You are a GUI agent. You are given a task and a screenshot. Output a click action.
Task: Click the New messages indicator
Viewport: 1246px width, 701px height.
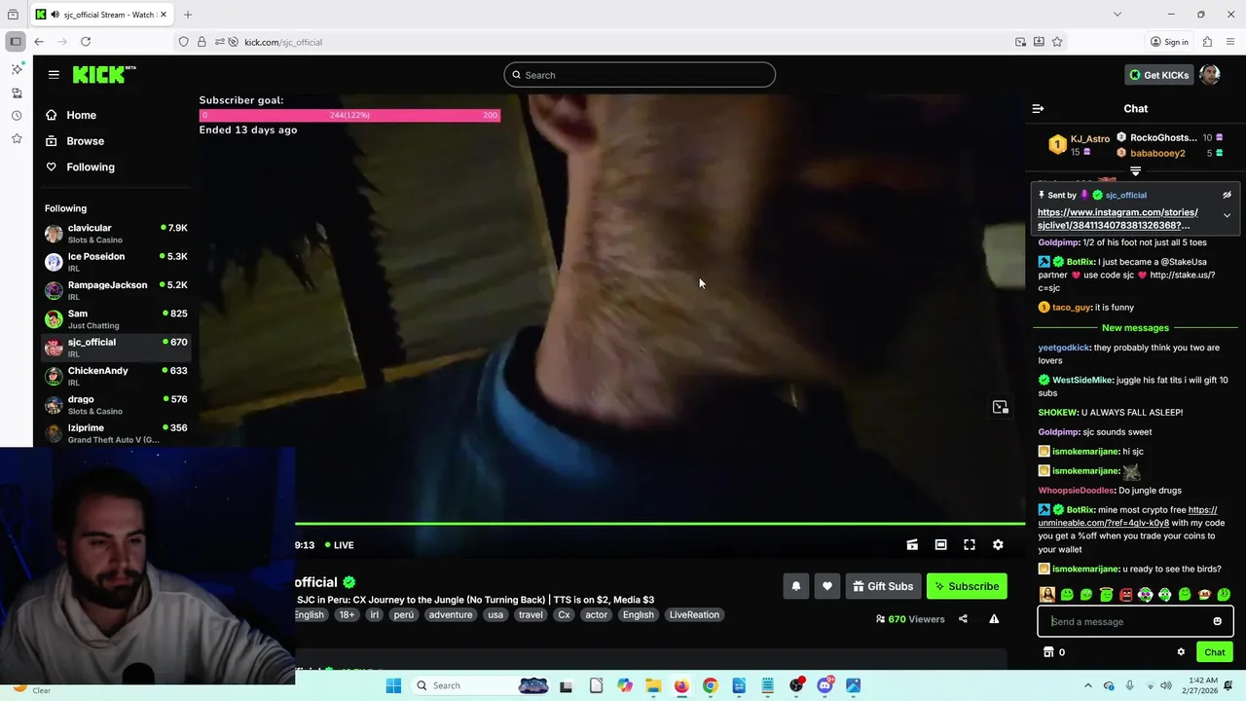pyautogui.click(x=1135, y=328)
